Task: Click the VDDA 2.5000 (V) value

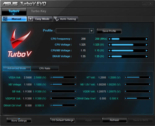Action: point(40,77)
